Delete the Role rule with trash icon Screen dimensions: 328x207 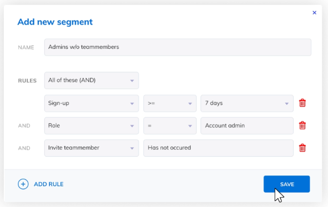[302, 126]
